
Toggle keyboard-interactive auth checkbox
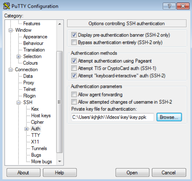(74, 76)
